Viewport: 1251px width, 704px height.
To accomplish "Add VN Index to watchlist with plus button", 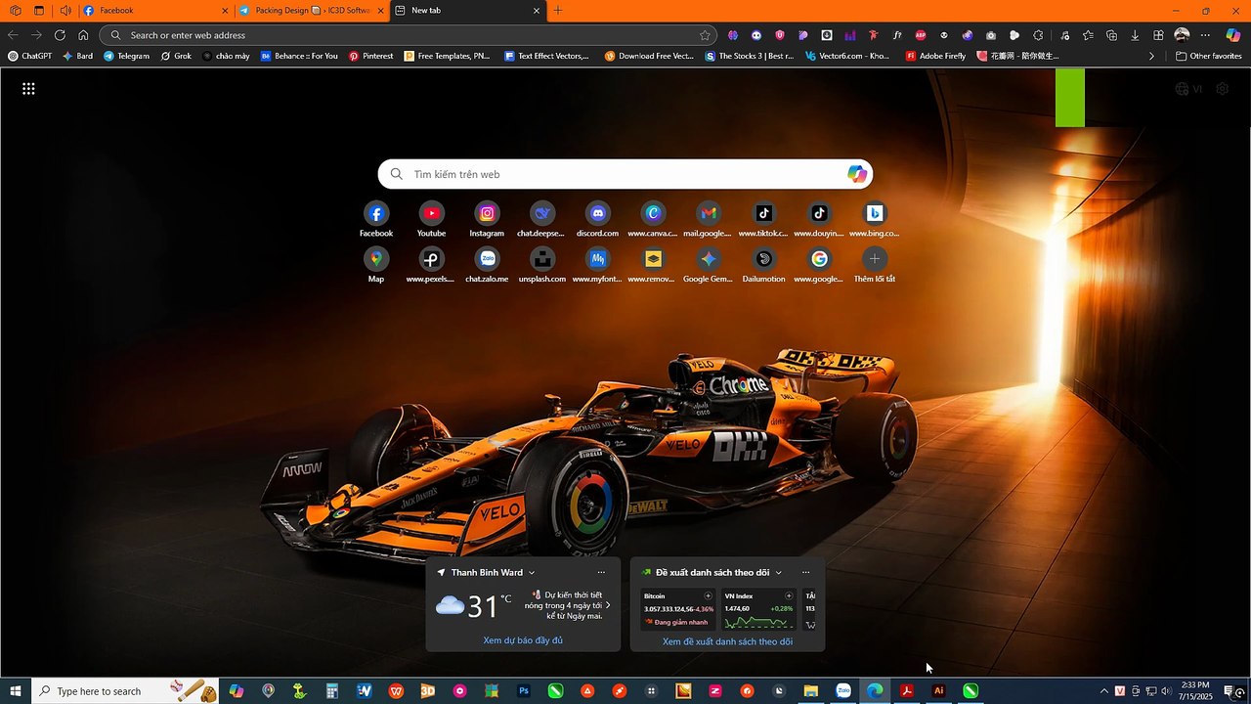I will coord(790,595).
